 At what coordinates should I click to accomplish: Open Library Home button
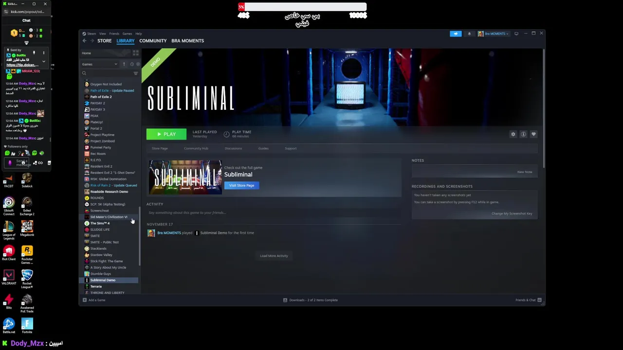point(105,53)
